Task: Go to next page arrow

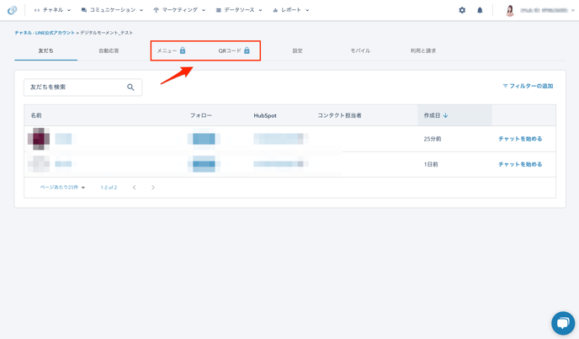Action: point(153,188)
